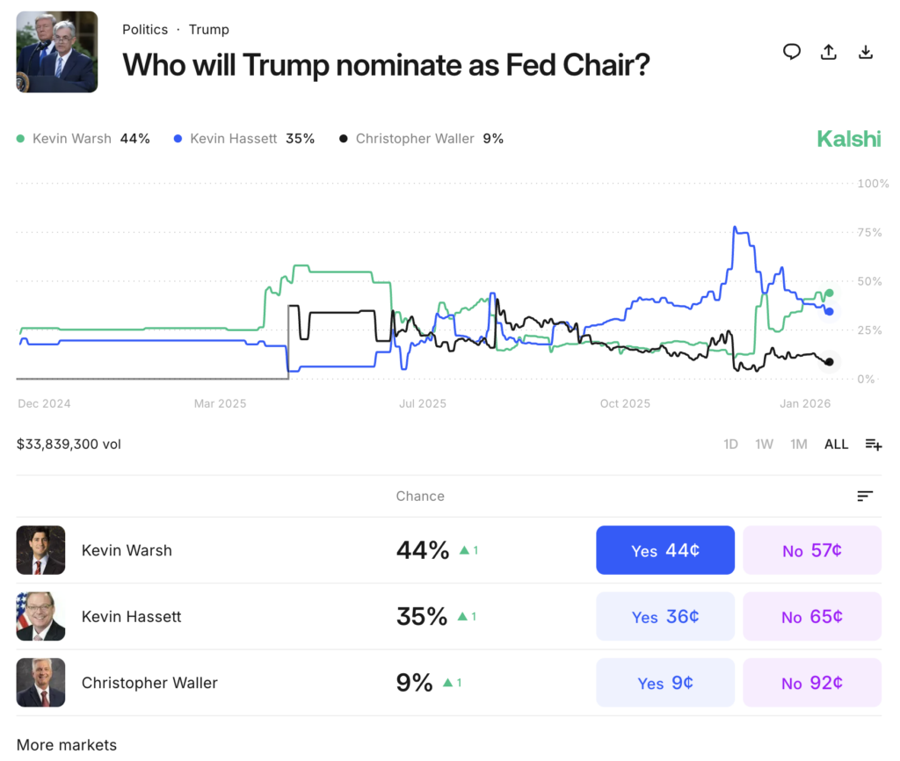The image size is (900, 761).
Task: Click the market header thumbnail image
Action: (x=57, y=52)
